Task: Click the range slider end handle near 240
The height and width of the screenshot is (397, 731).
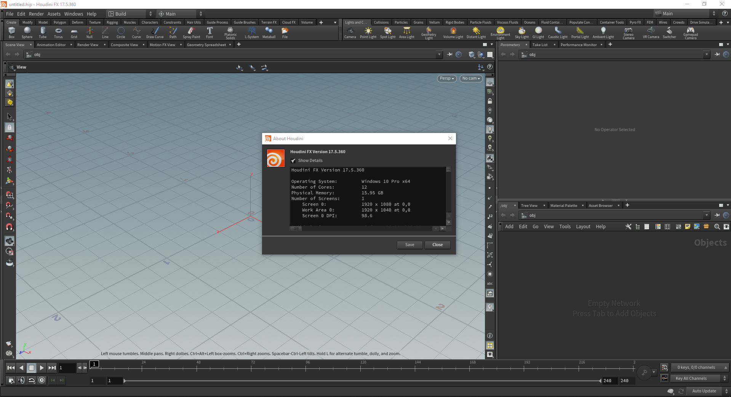Action: (600, 381)
